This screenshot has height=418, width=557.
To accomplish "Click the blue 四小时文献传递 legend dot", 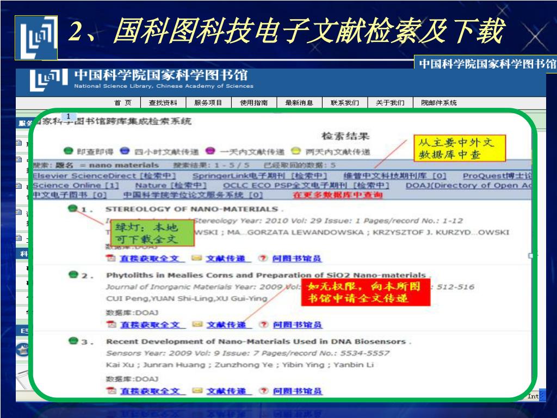I will (125, 151).
